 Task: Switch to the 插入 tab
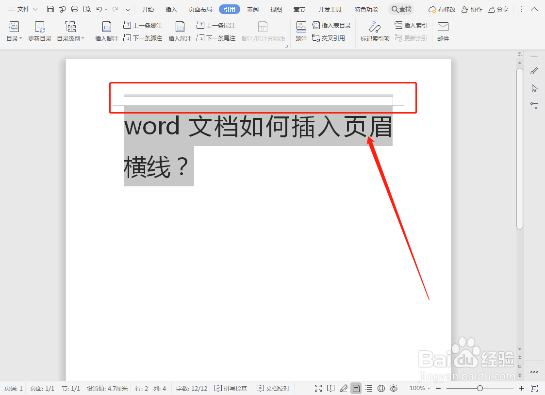tap(171, 9)
